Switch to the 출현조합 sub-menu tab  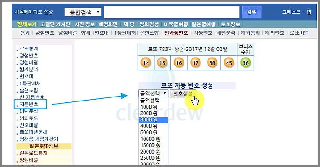[149, 33]
